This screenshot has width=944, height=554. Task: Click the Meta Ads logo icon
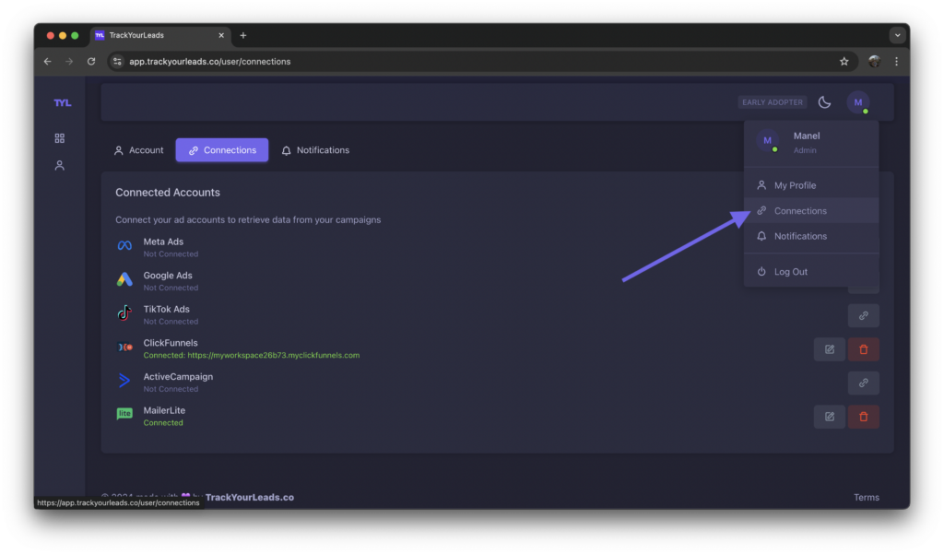click(124, 246)
